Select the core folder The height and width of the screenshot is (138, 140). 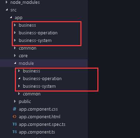click(23, 56)
